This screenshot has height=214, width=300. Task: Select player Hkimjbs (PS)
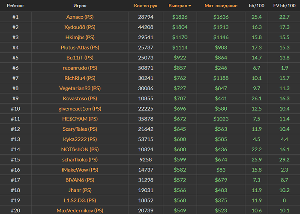80,37
